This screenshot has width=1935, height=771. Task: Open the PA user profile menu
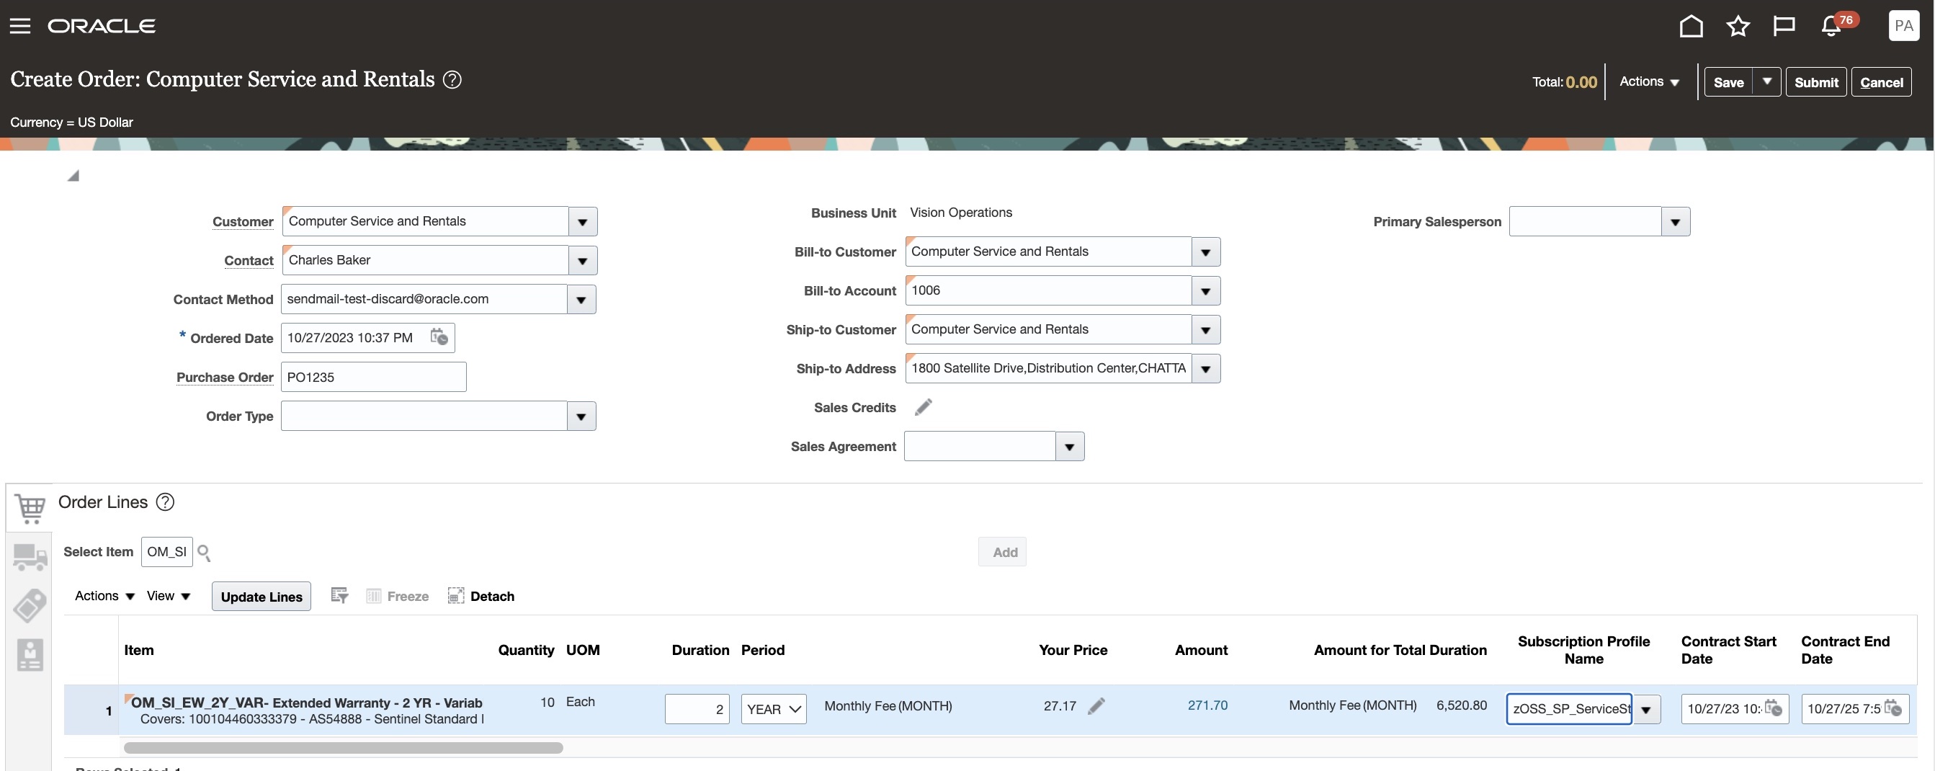tap(1903, 27)
